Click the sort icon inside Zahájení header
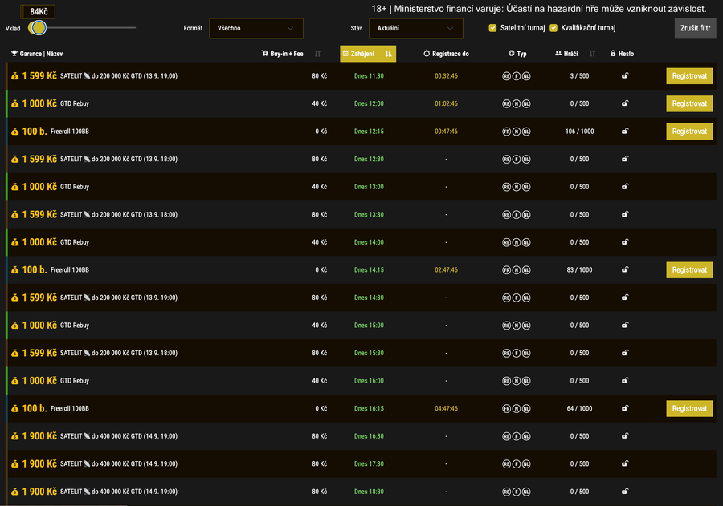 coord(388,54)
